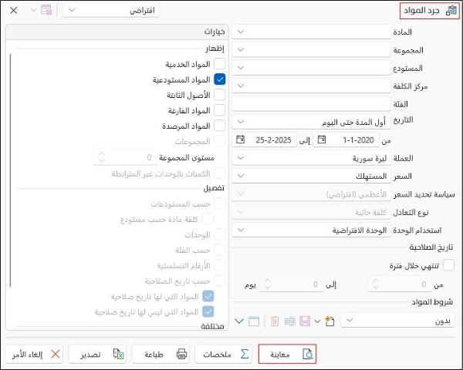The height and width of the screenshot is (370, 463).
Task: Open dropdown arrow next to layout icon
Action: [34, 10]
